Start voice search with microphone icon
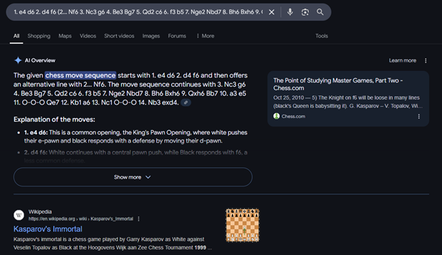This screenshot has height=255, width=442. click(x=290, y=12)
